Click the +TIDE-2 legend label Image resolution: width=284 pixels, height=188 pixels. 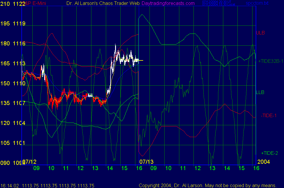click(270, 153)
